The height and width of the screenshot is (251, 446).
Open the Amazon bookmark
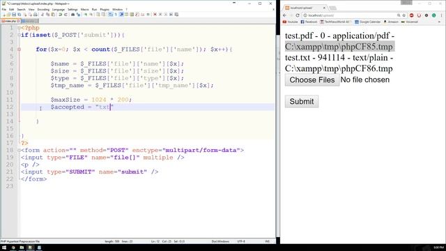tap(391, 22)
